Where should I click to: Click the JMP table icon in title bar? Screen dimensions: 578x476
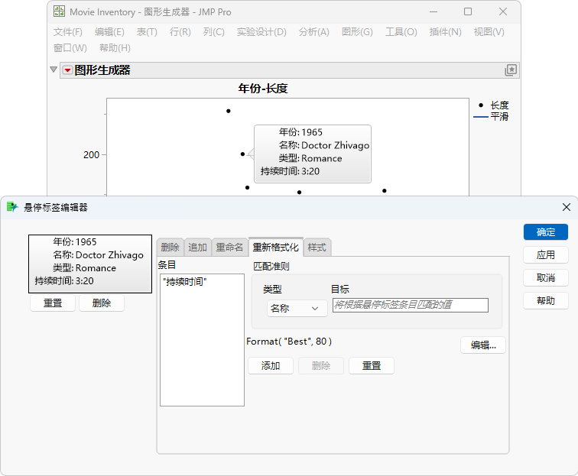[x=59, y=11]
